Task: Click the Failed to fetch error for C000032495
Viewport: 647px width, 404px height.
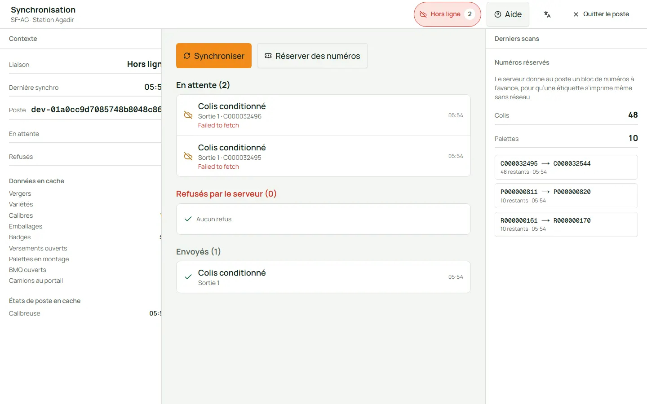Action: point(218,167)
